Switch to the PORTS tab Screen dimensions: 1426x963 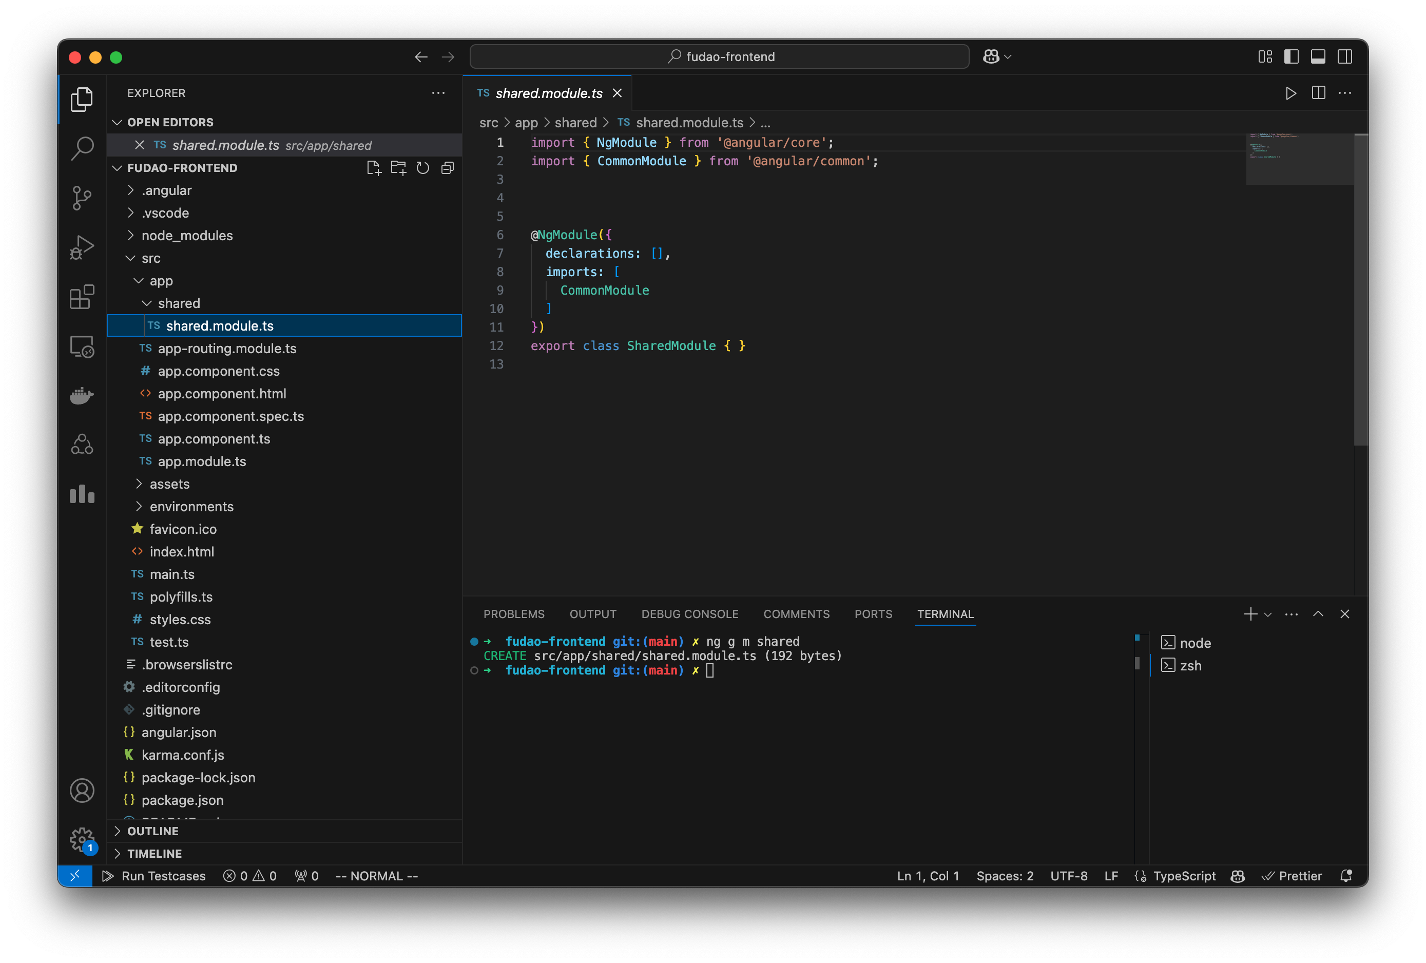click(873, 614)
